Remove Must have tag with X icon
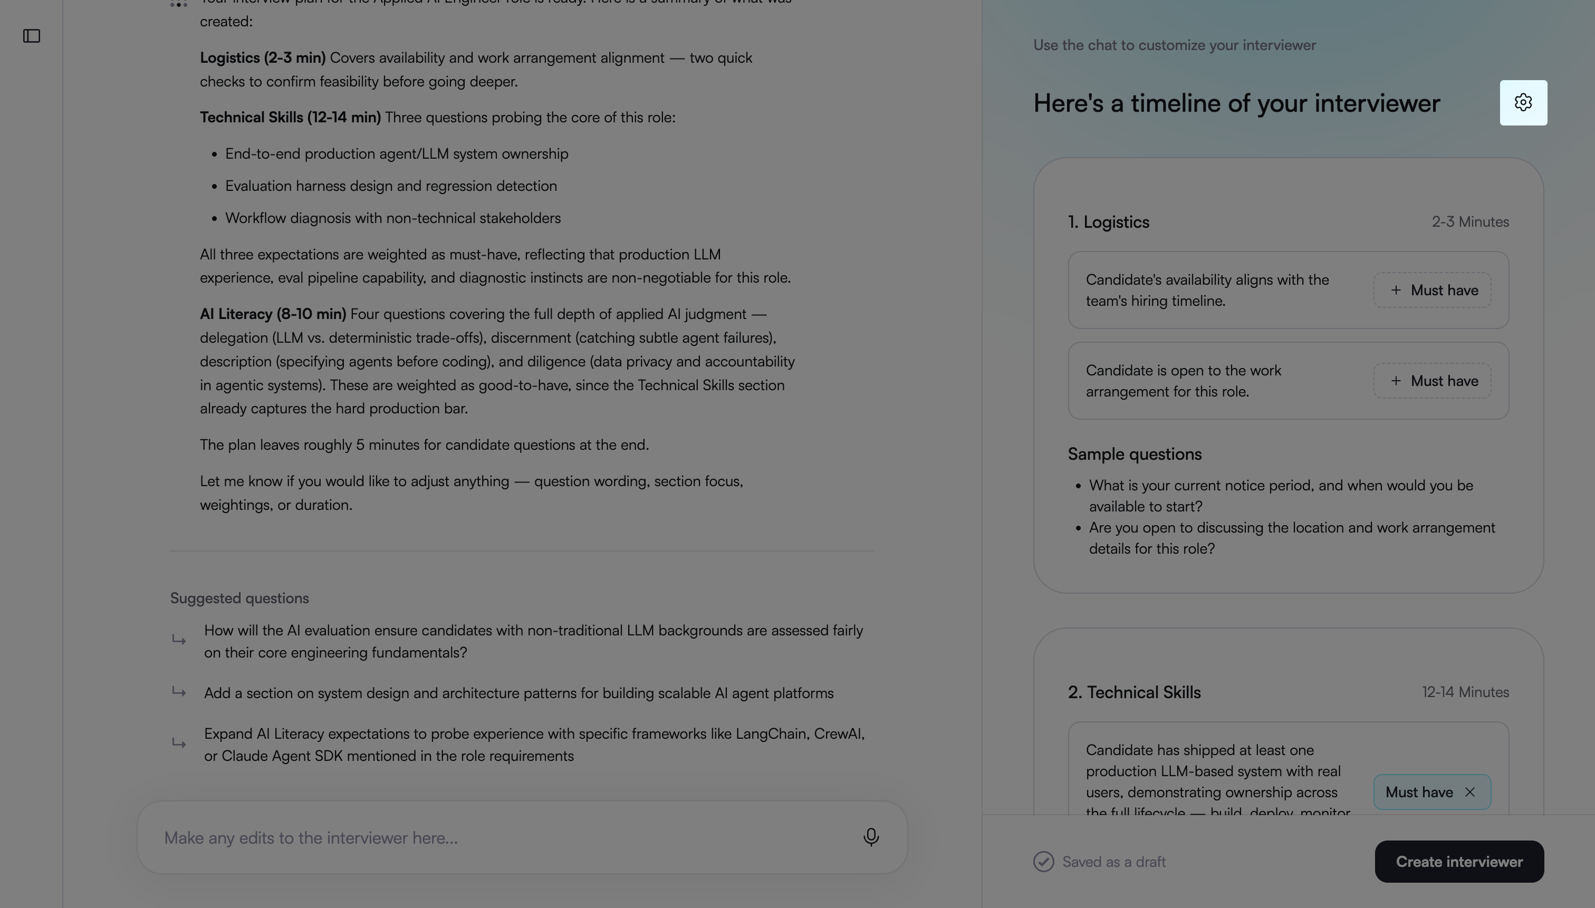Viewport: 1595px width, 908px height. pyautogui.click(x=1469, y=792)
